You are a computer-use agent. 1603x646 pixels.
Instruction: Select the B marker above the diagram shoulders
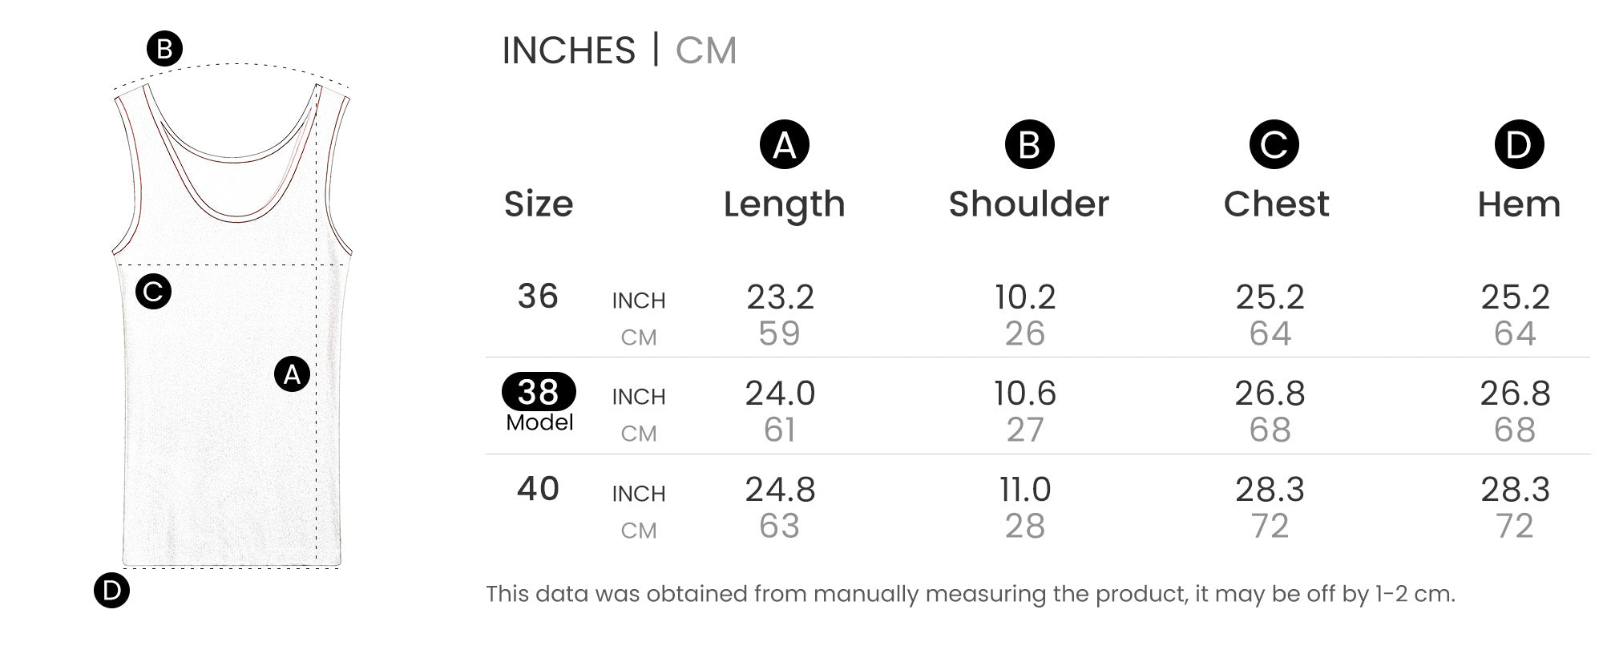point(164,50)
